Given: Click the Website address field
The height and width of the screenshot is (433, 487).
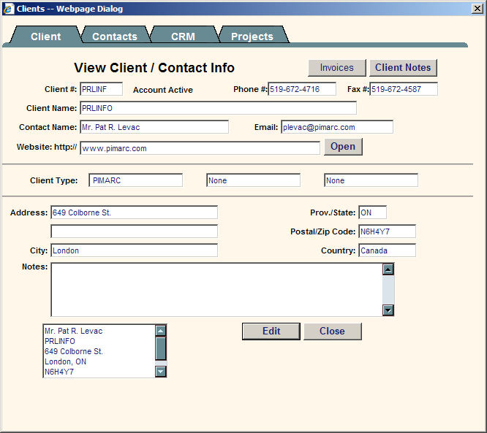Looking at the screenshot, I should [200, 148].
